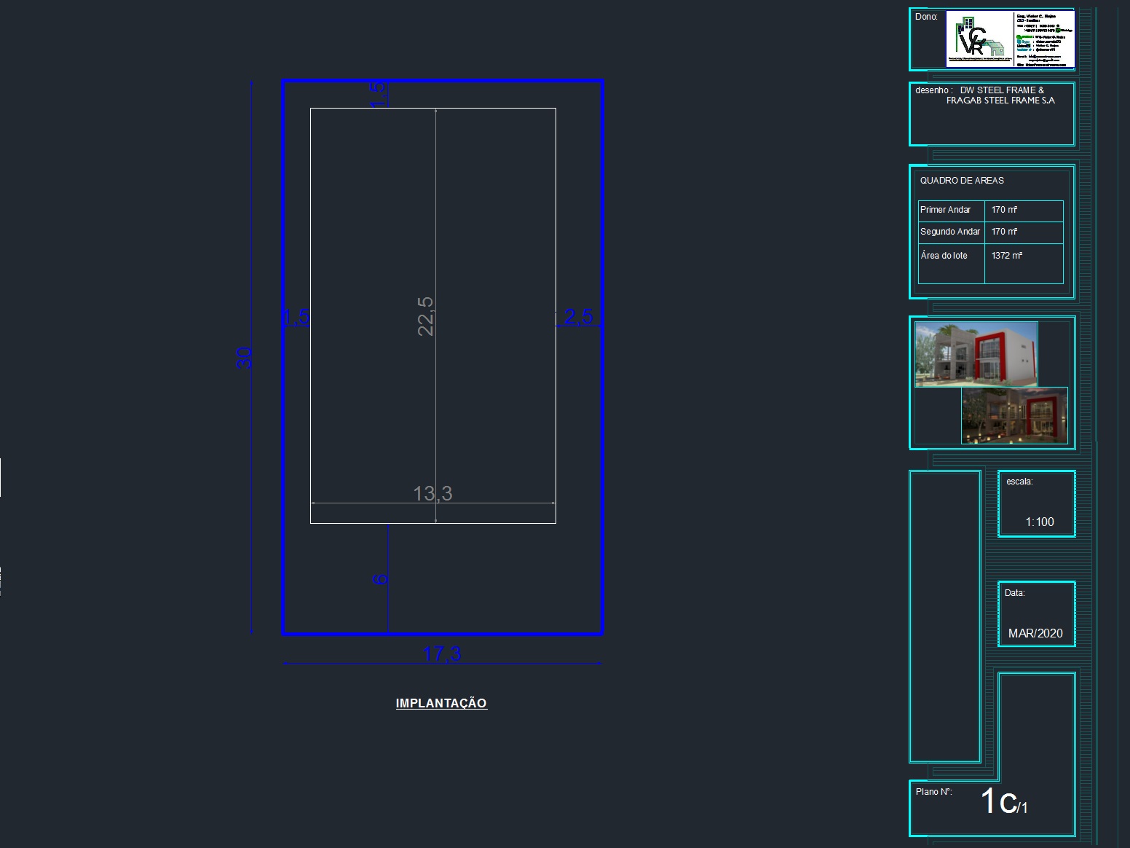This screenshot has height=848, width=1130.
Task: Click the 1:100 scale value
Action: [x=1039, y=522]
